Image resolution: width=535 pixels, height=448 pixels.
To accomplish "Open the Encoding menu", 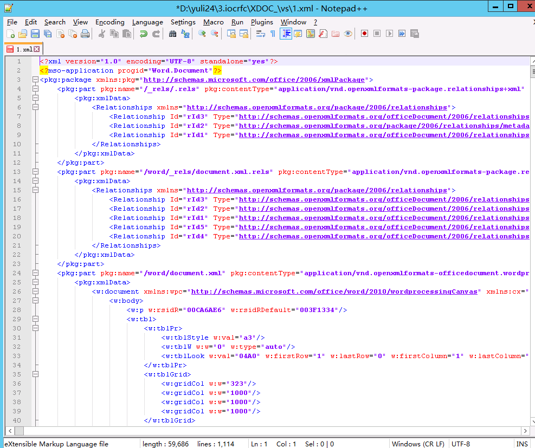I will 110,22.
